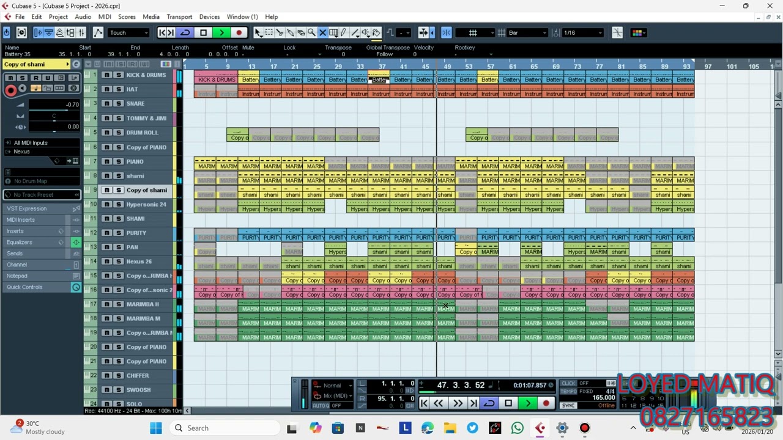This screenshot has height=440, width=783.
Task: Toggle Snap on/off button
Action: [447, 32]
